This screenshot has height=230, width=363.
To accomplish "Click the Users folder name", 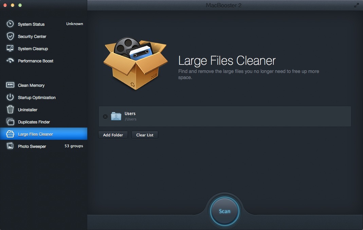I will 130,114.
